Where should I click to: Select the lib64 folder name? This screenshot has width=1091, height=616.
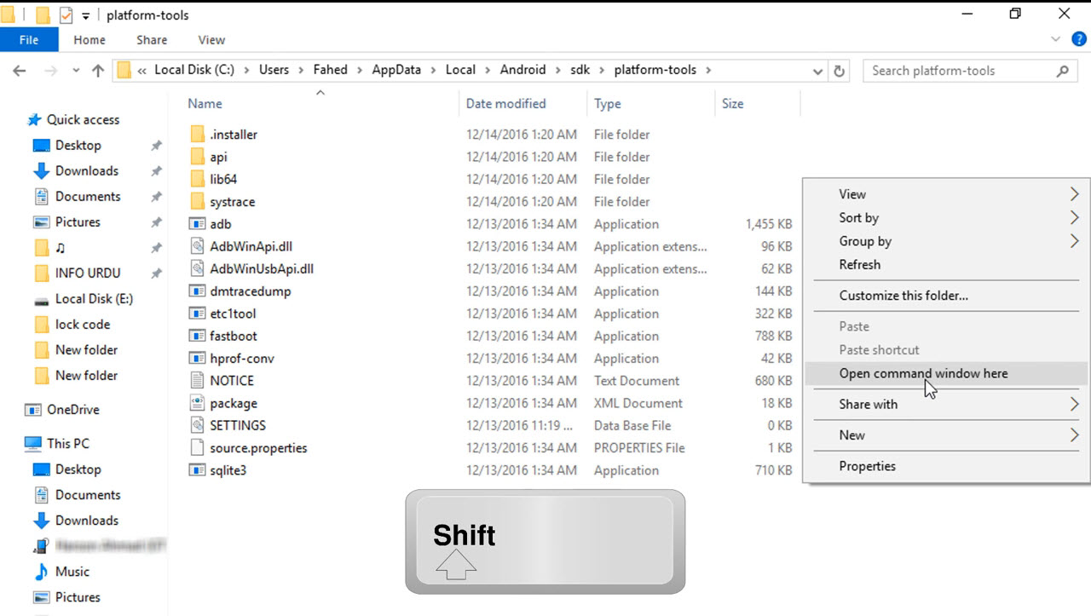222,180
